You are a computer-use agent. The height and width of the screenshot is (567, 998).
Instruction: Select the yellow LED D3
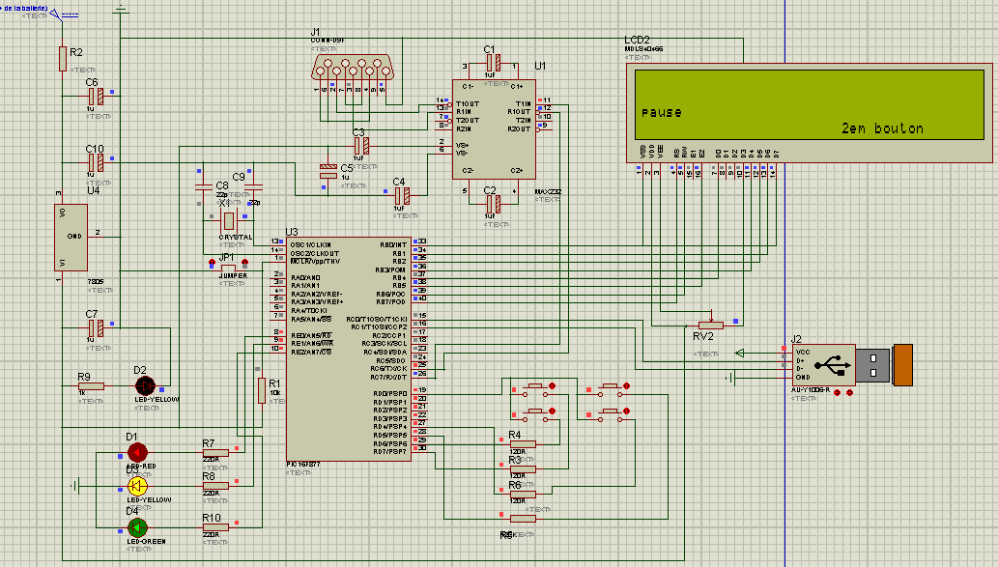tap(137, 486)
